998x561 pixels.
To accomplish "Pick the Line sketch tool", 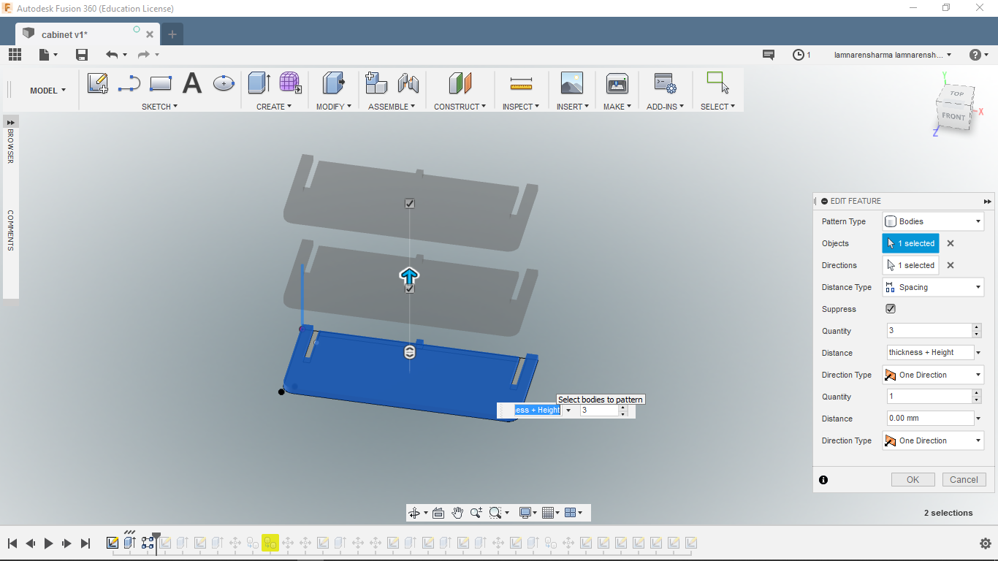I will (129, 83).
